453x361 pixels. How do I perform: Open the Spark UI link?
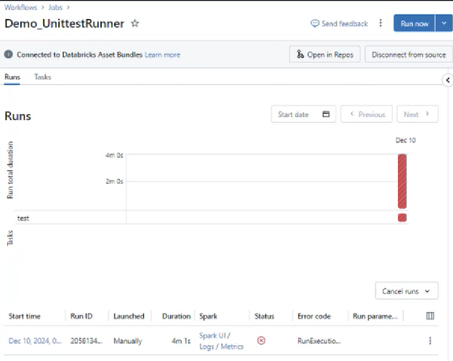pos(212,335)
